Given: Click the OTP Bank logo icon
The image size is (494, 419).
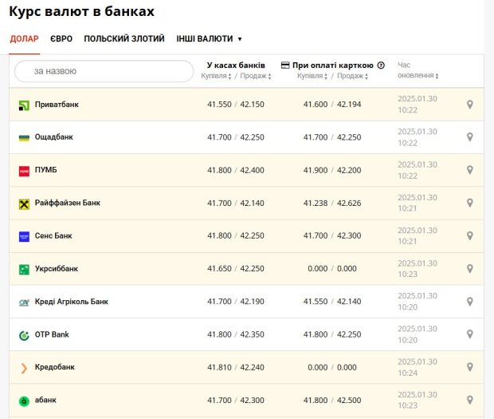Looking at the screenshot, I should pyautogui.click(x=24, y=335).
